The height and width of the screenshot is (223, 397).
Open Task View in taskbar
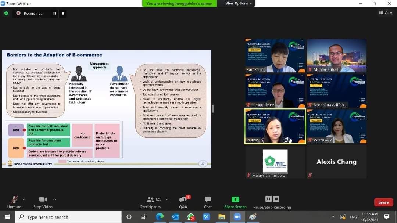point(144,217)
